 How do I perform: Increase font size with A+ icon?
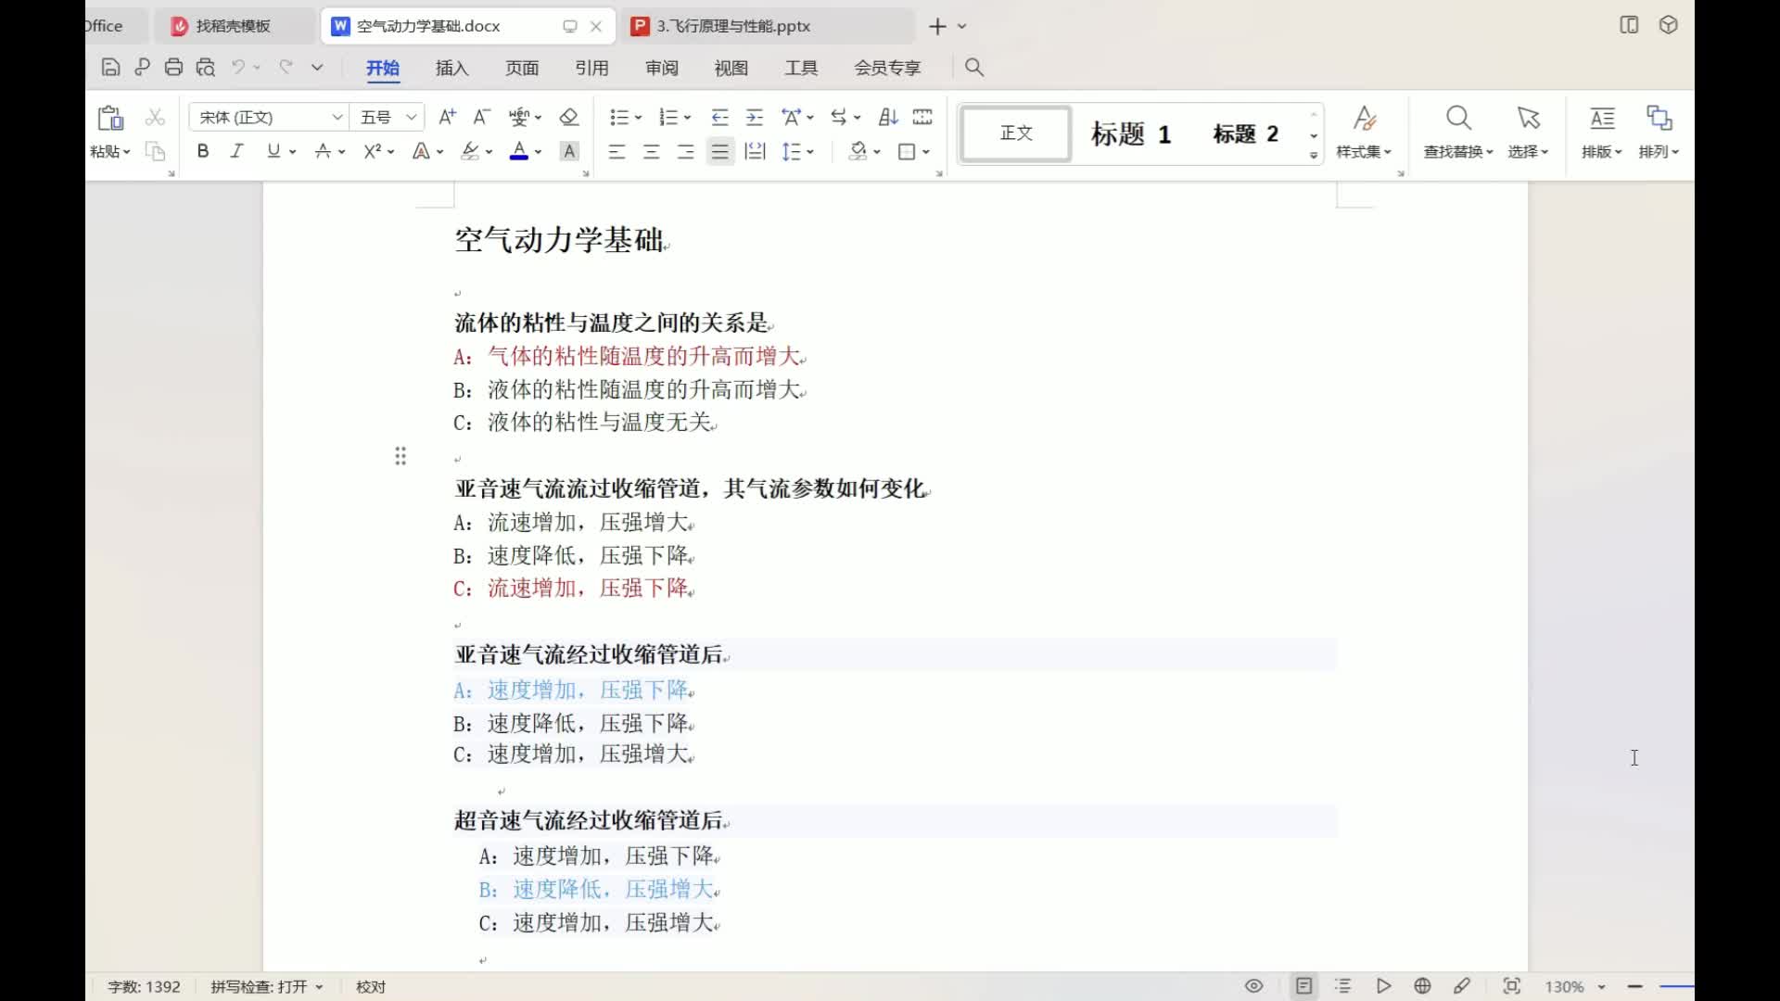447,117
